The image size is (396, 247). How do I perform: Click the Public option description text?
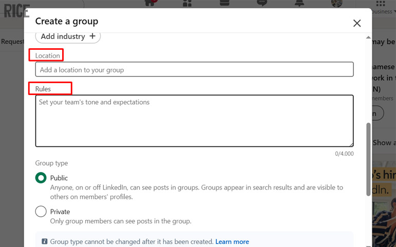(197, 192)
